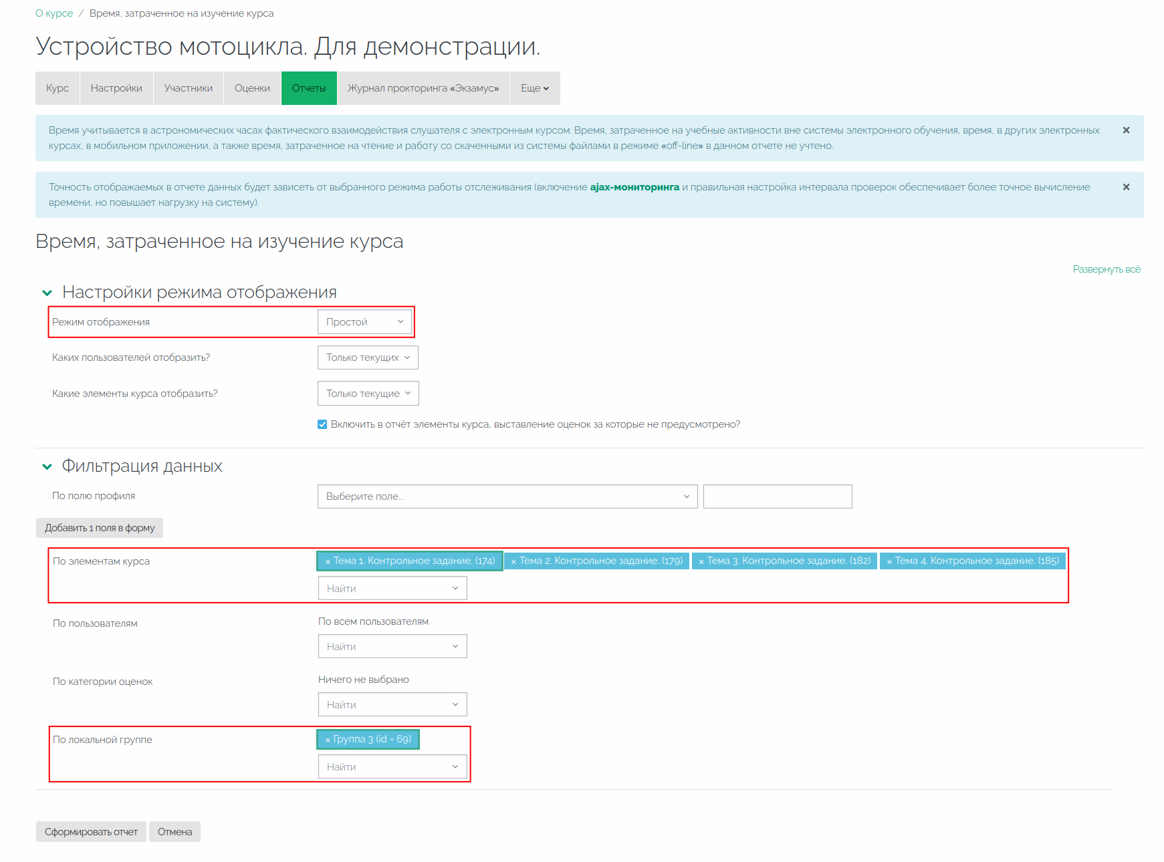The width and height of the screenshot is (1164, 862).
Task: Remove Тема 2. Контрольное задание tag
Action: (x=513, y=561)
